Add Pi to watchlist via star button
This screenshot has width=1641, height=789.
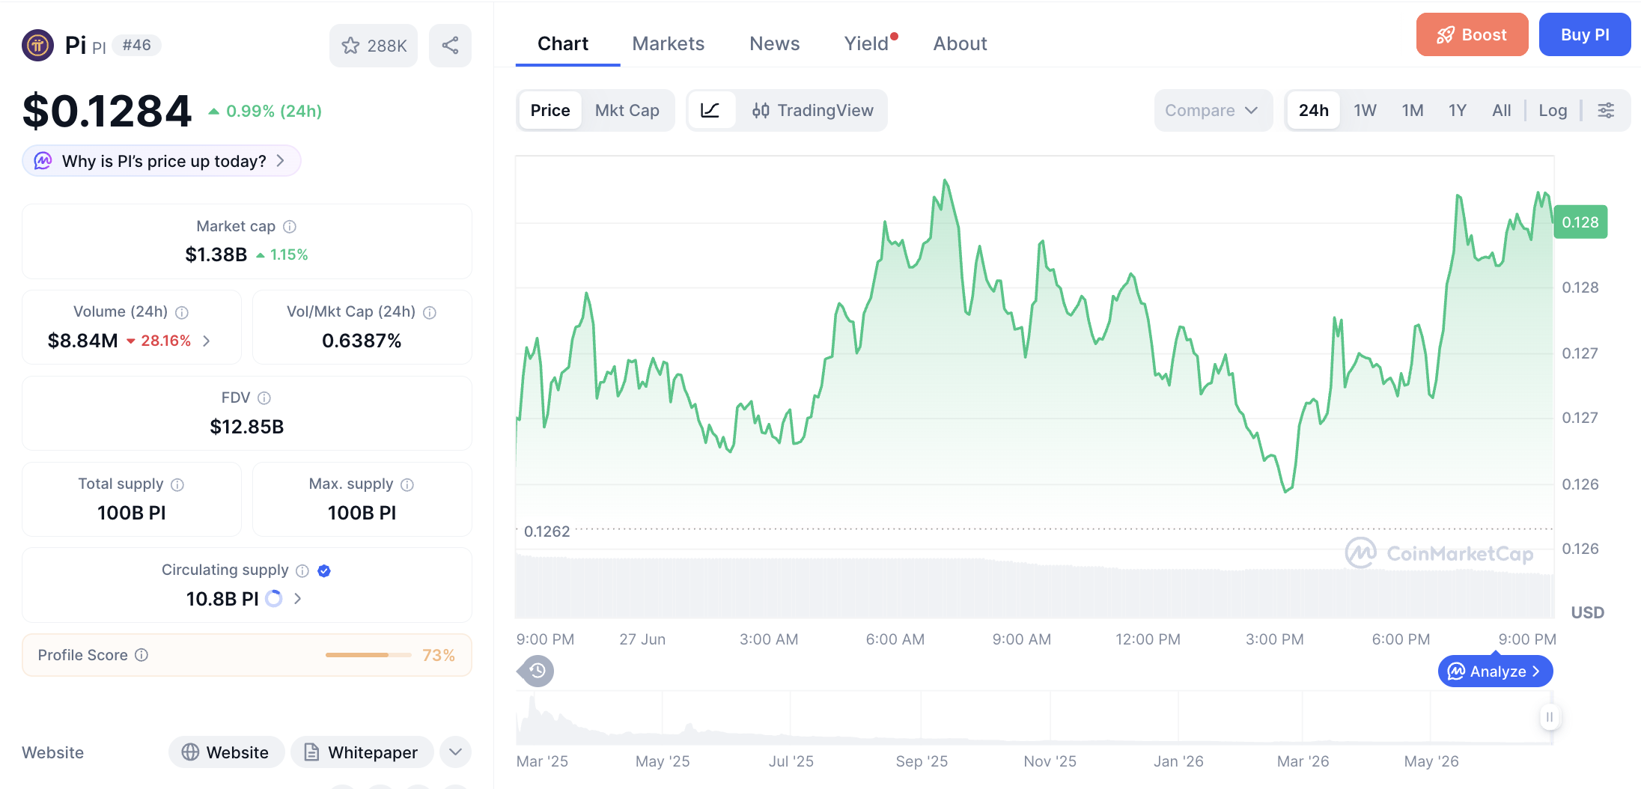(374, 46)
